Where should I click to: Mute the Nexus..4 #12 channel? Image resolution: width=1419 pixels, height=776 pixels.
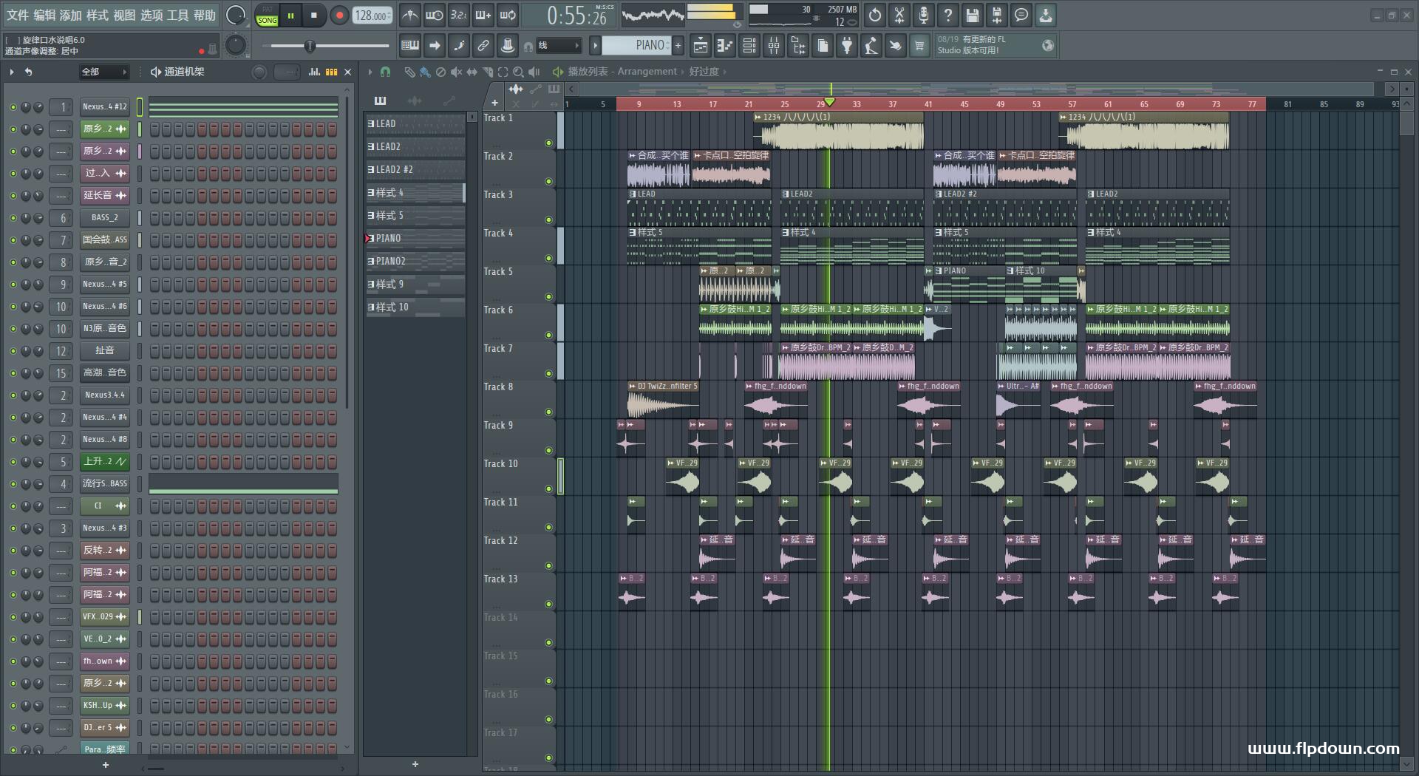[x=13, y=107]
